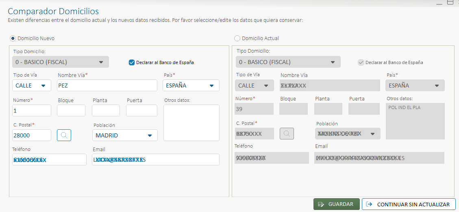Expand the Población MADRID dropdown
459x212 pixels.
point(125,135)
